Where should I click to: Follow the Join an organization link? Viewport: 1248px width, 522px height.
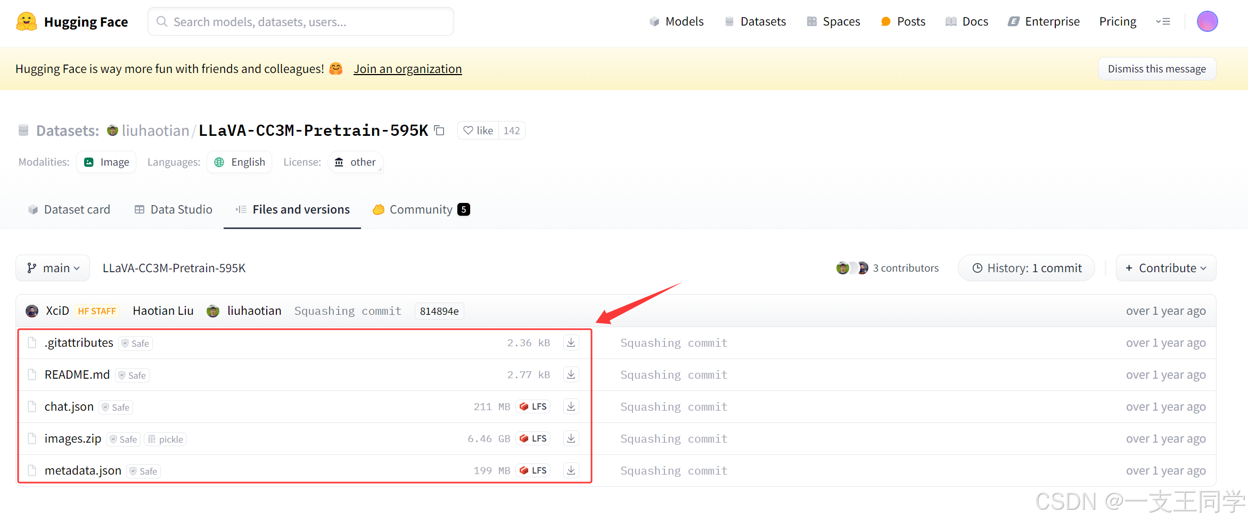pos(408,69)
